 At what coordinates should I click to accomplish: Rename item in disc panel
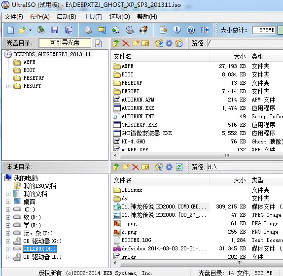point(145,43)
